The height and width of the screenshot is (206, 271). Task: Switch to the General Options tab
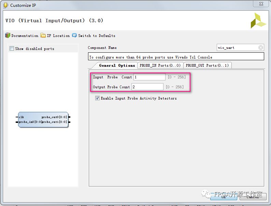pyautogui.click(x=116, y=65)
